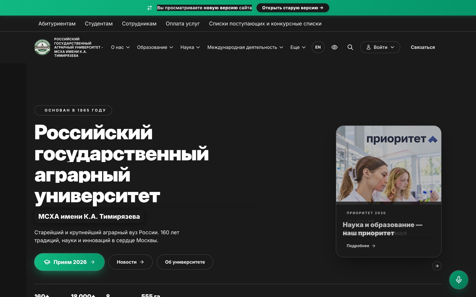This screenshot has height=297, width=476.
Task: Open Списки поступающих и конкурсные списки
Action: point(265,24)
